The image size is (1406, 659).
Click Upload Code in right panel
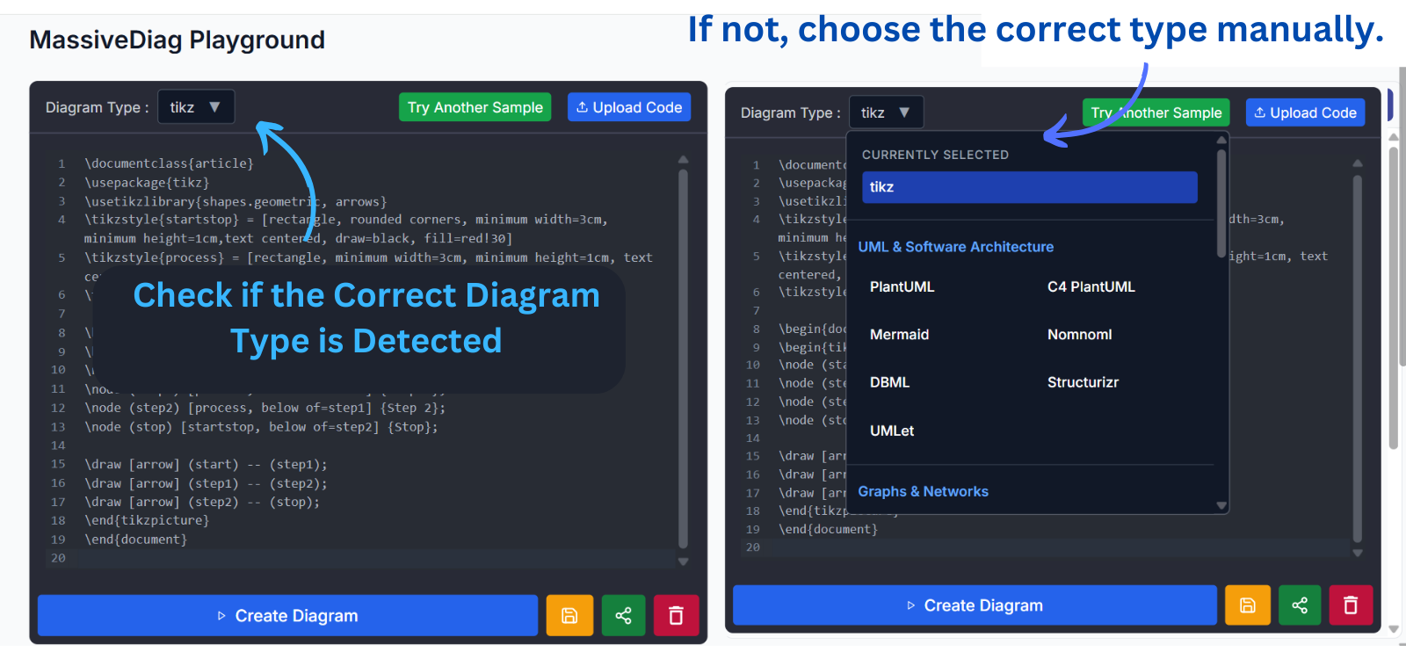tap(1305, 112)
